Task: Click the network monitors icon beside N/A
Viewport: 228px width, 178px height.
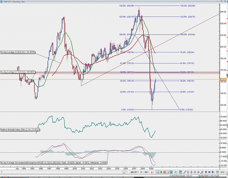Action: tap(217, 172)
